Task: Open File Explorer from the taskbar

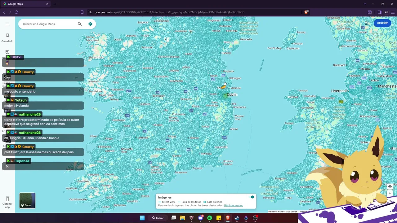Action: click(182, 218)
